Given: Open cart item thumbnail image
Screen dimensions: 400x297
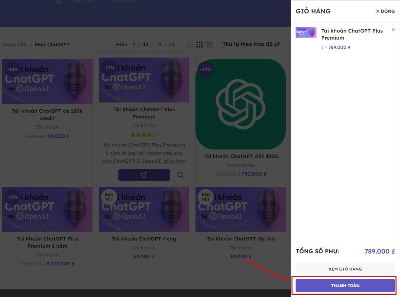Looking at the screenshot, I should 306,32.
